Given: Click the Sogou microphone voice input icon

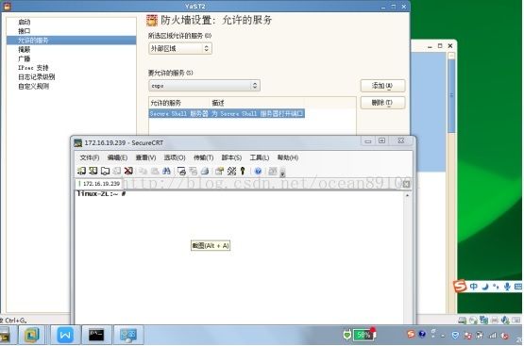Looking at the screenshot, I should 507,287.
